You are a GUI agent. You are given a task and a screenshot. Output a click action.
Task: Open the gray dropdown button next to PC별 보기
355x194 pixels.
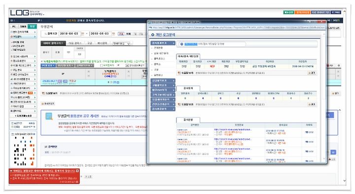65,65
